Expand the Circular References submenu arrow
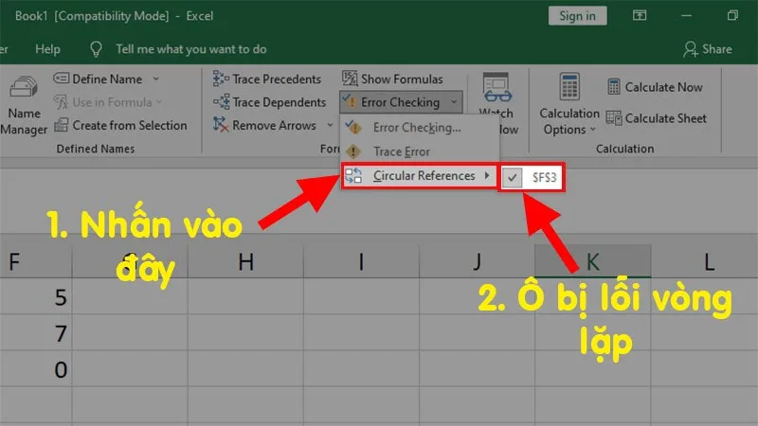This screenshot has width=758, height=426. 487,175
